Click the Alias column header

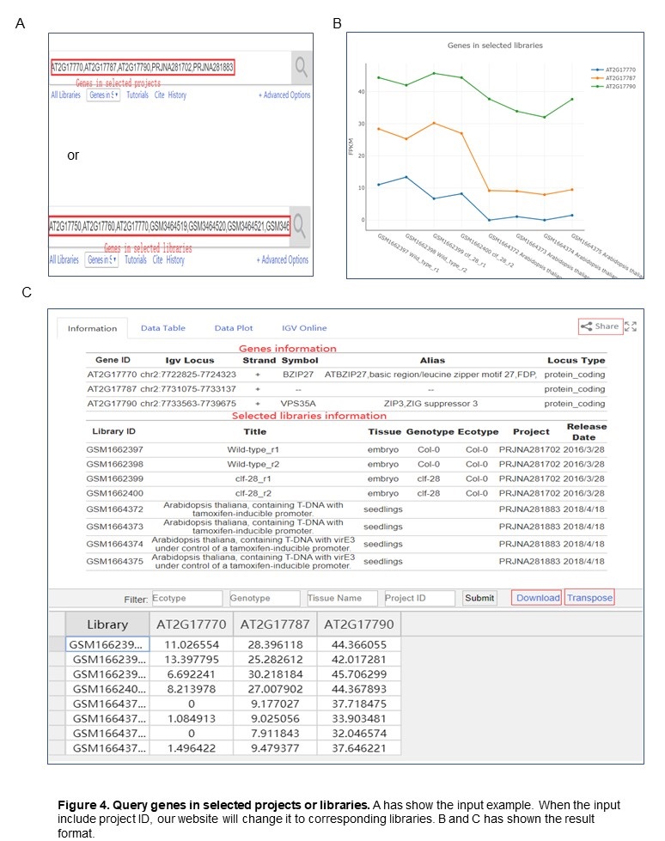[432, 361]
